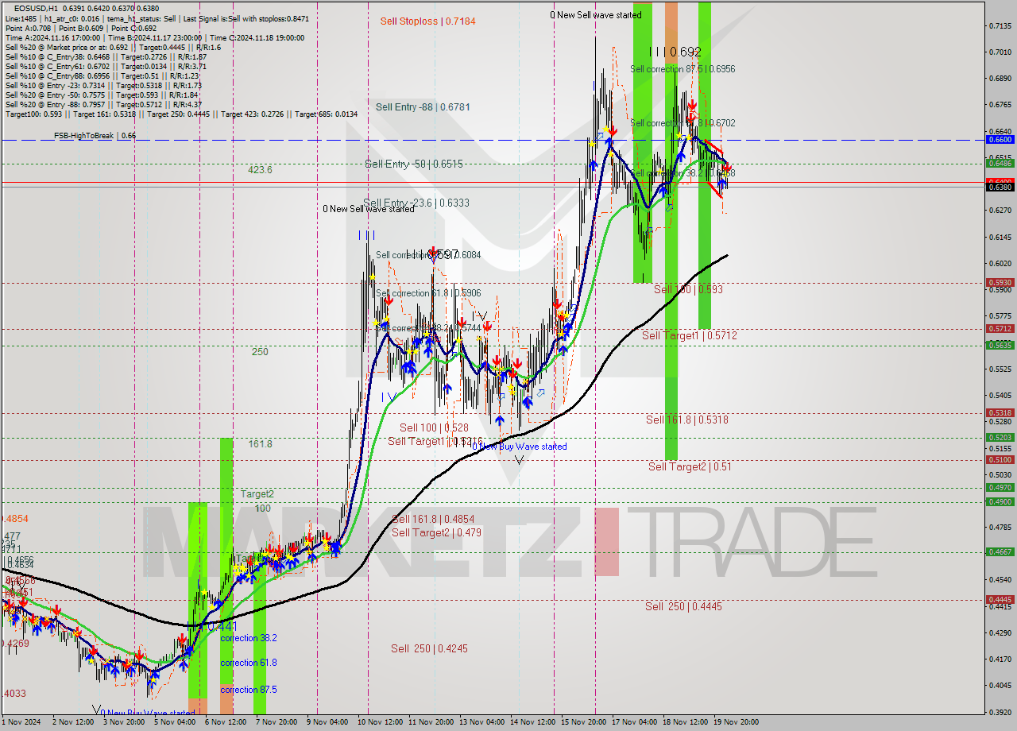The image size is (1017, 731).
Task: Select the green 'Target2' label
Action: 257,493
